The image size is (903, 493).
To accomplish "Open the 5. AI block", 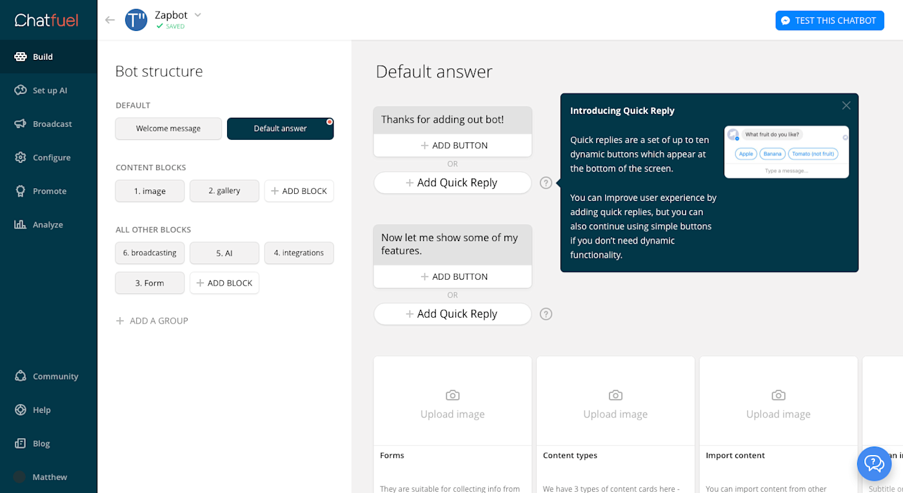I will [x=224, y=253].
